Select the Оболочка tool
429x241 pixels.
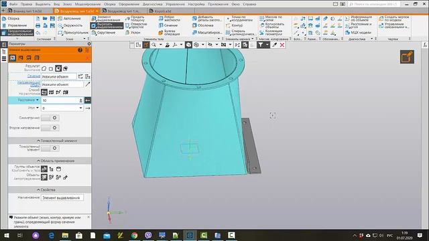[202, 25]
